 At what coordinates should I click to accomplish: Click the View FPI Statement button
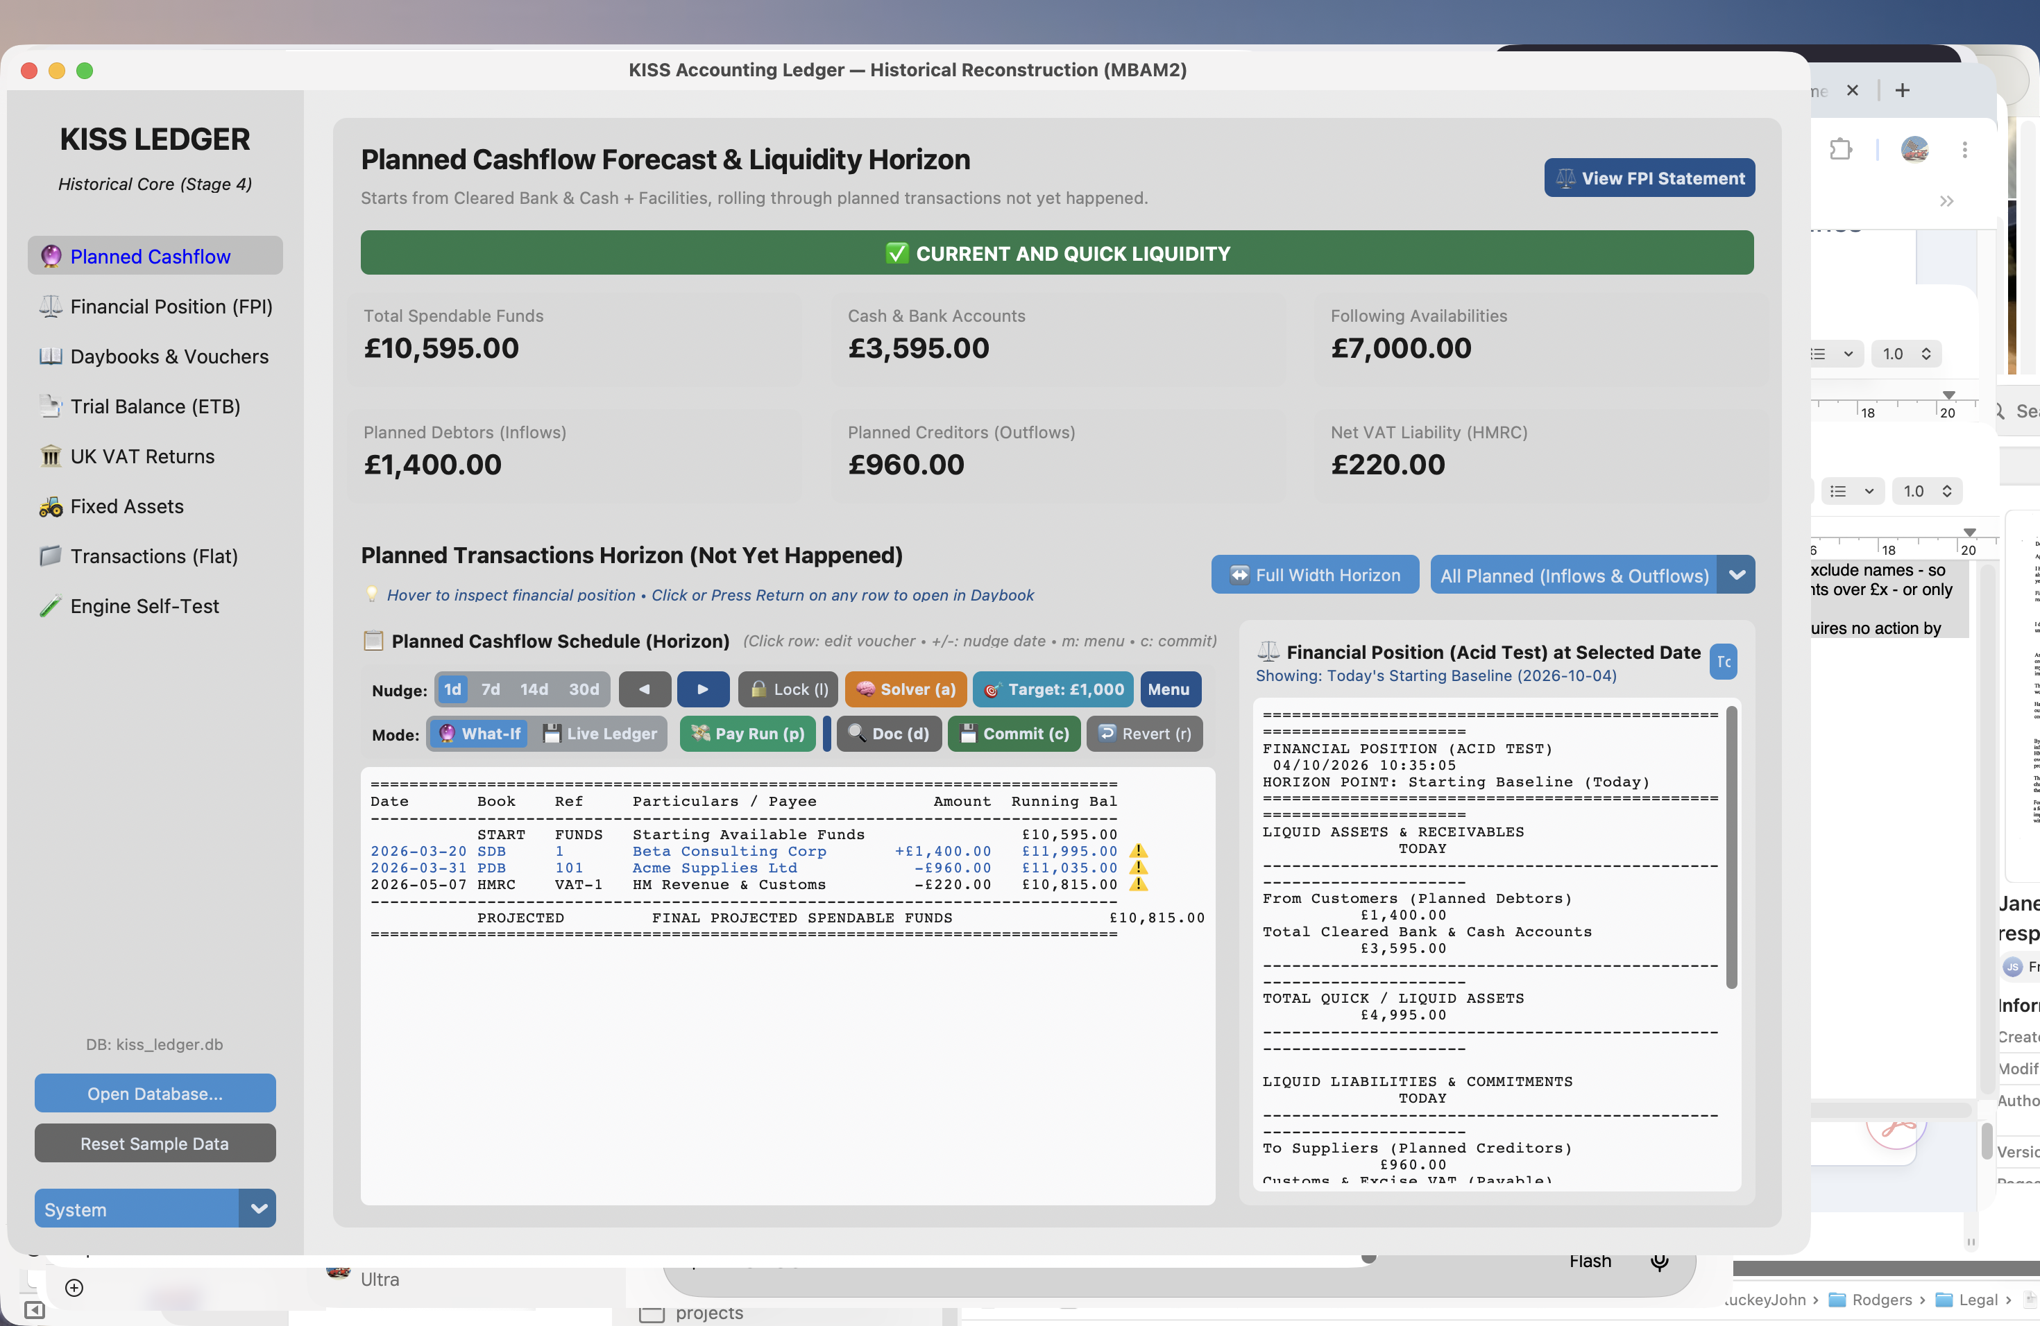coord(1649,178)
